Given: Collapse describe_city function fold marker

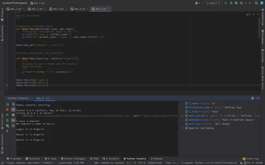Looking at the screenshot, I should pos(15,59).
